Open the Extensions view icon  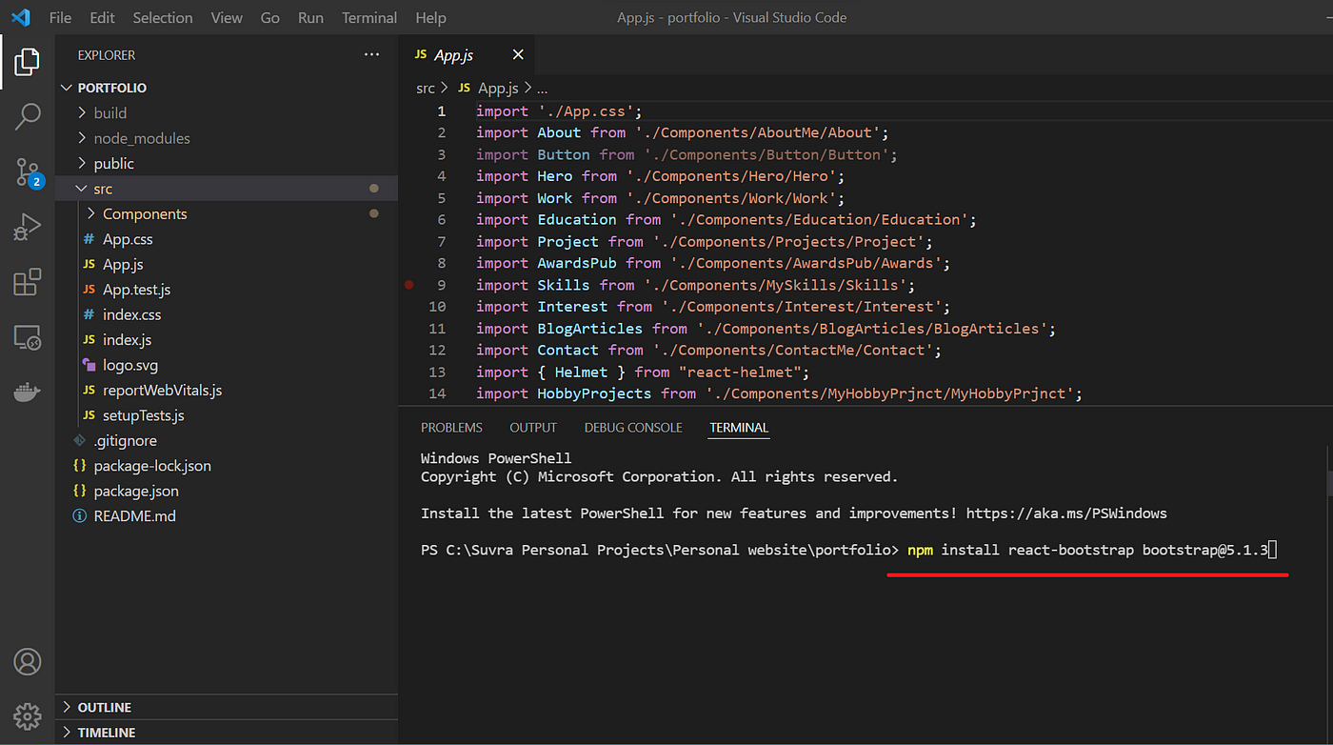pos(28,282)
